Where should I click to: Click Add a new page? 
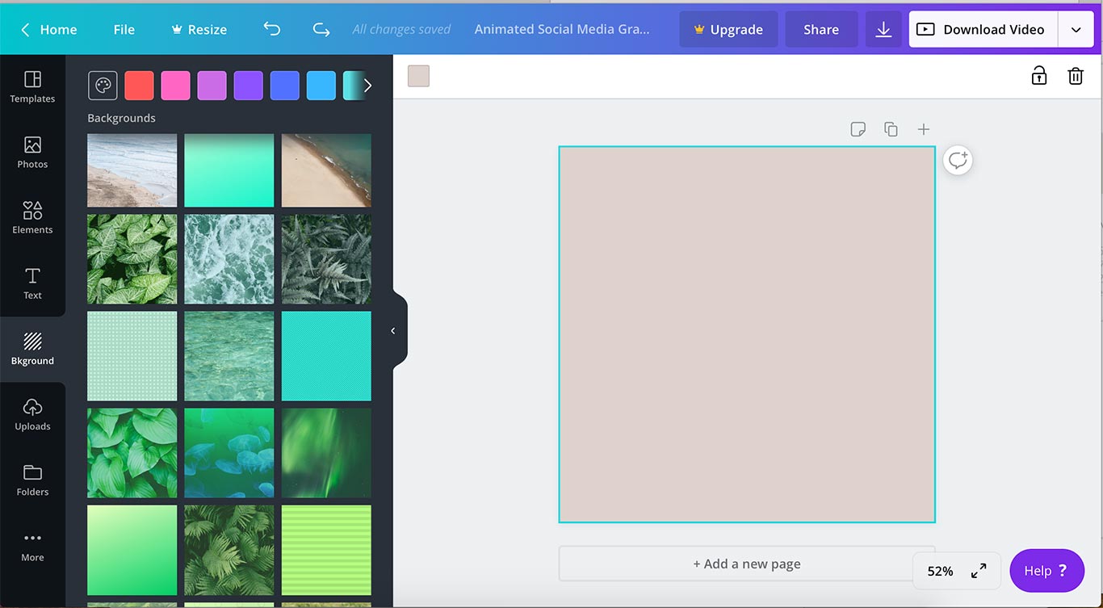coord(747,564)
